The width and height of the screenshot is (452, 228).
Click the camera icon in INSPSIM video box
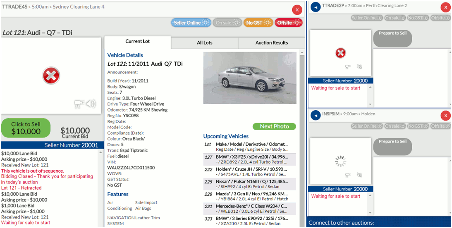[348, 175]
